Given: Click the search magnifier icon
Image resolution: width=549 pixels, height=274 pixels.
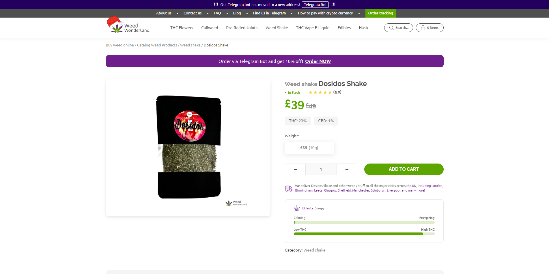Looking at the screenshot, I should [x=391, y=28].
